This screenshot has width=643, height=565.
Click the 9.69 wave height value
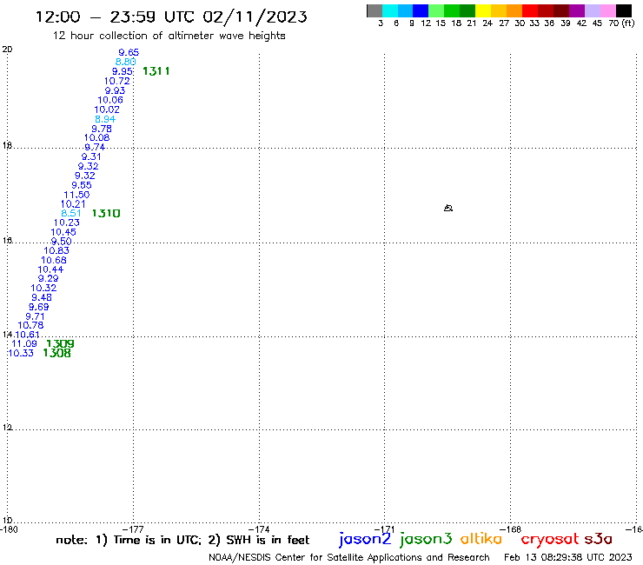38,308
